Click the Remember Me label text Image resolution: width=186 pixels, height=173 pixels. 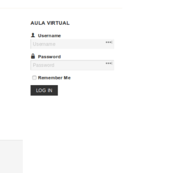(x=54, y=78)
